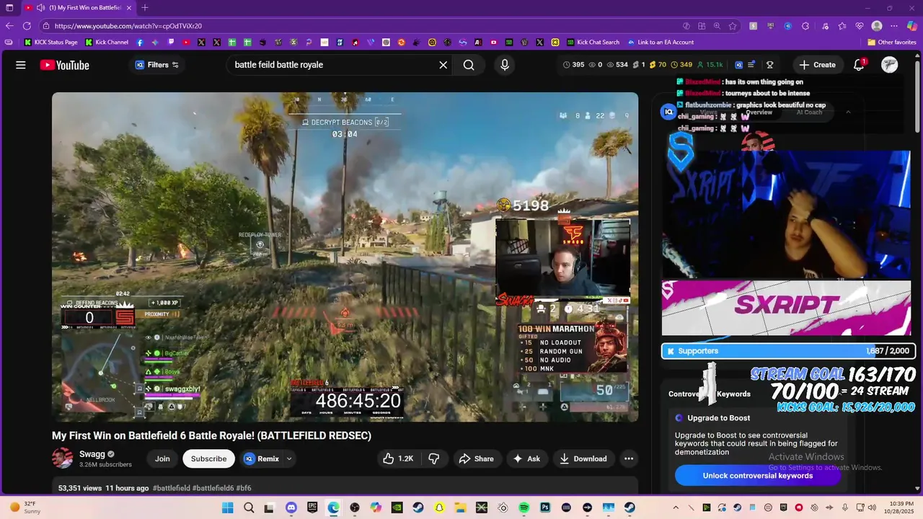923x519 pixels.
Task: Show hidden system tray icons
Action: pyautogui.click(x=674, y=507)
